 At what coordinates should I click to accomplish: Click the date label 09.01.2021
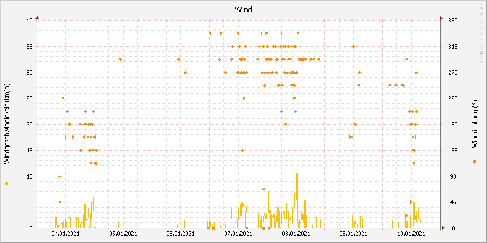point(354,233)
